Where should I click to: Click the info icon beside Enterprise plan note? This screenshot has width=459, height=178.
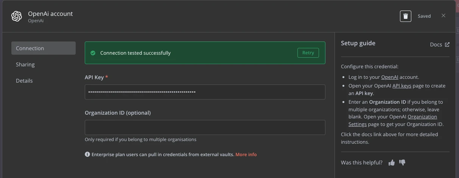(87, 155)
